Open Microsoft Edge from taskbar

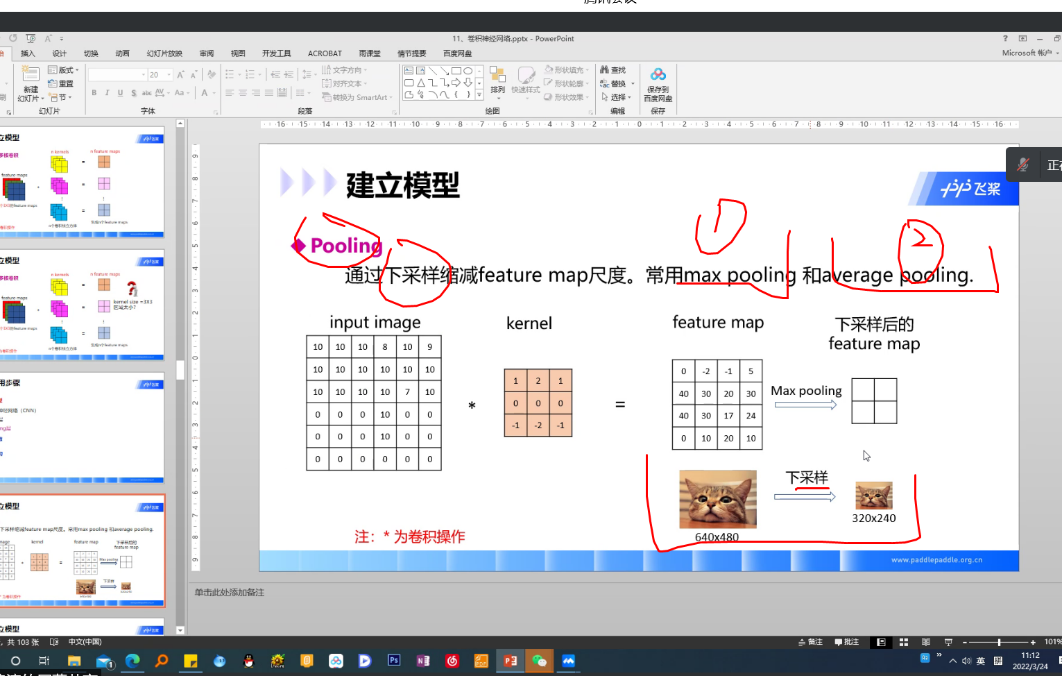click(132, 661)
